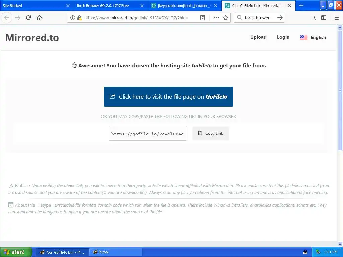Image resolution: width=343 pixels, height=257 pixels.
Task: Close the Torch Browser 69.2.0.1707 tab
Action: coord(142,6)
